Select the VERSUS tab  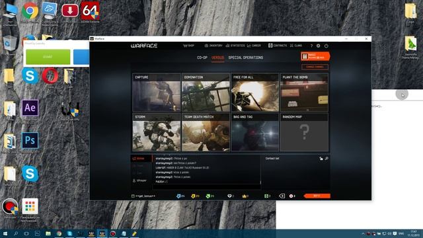coord(217,58)
